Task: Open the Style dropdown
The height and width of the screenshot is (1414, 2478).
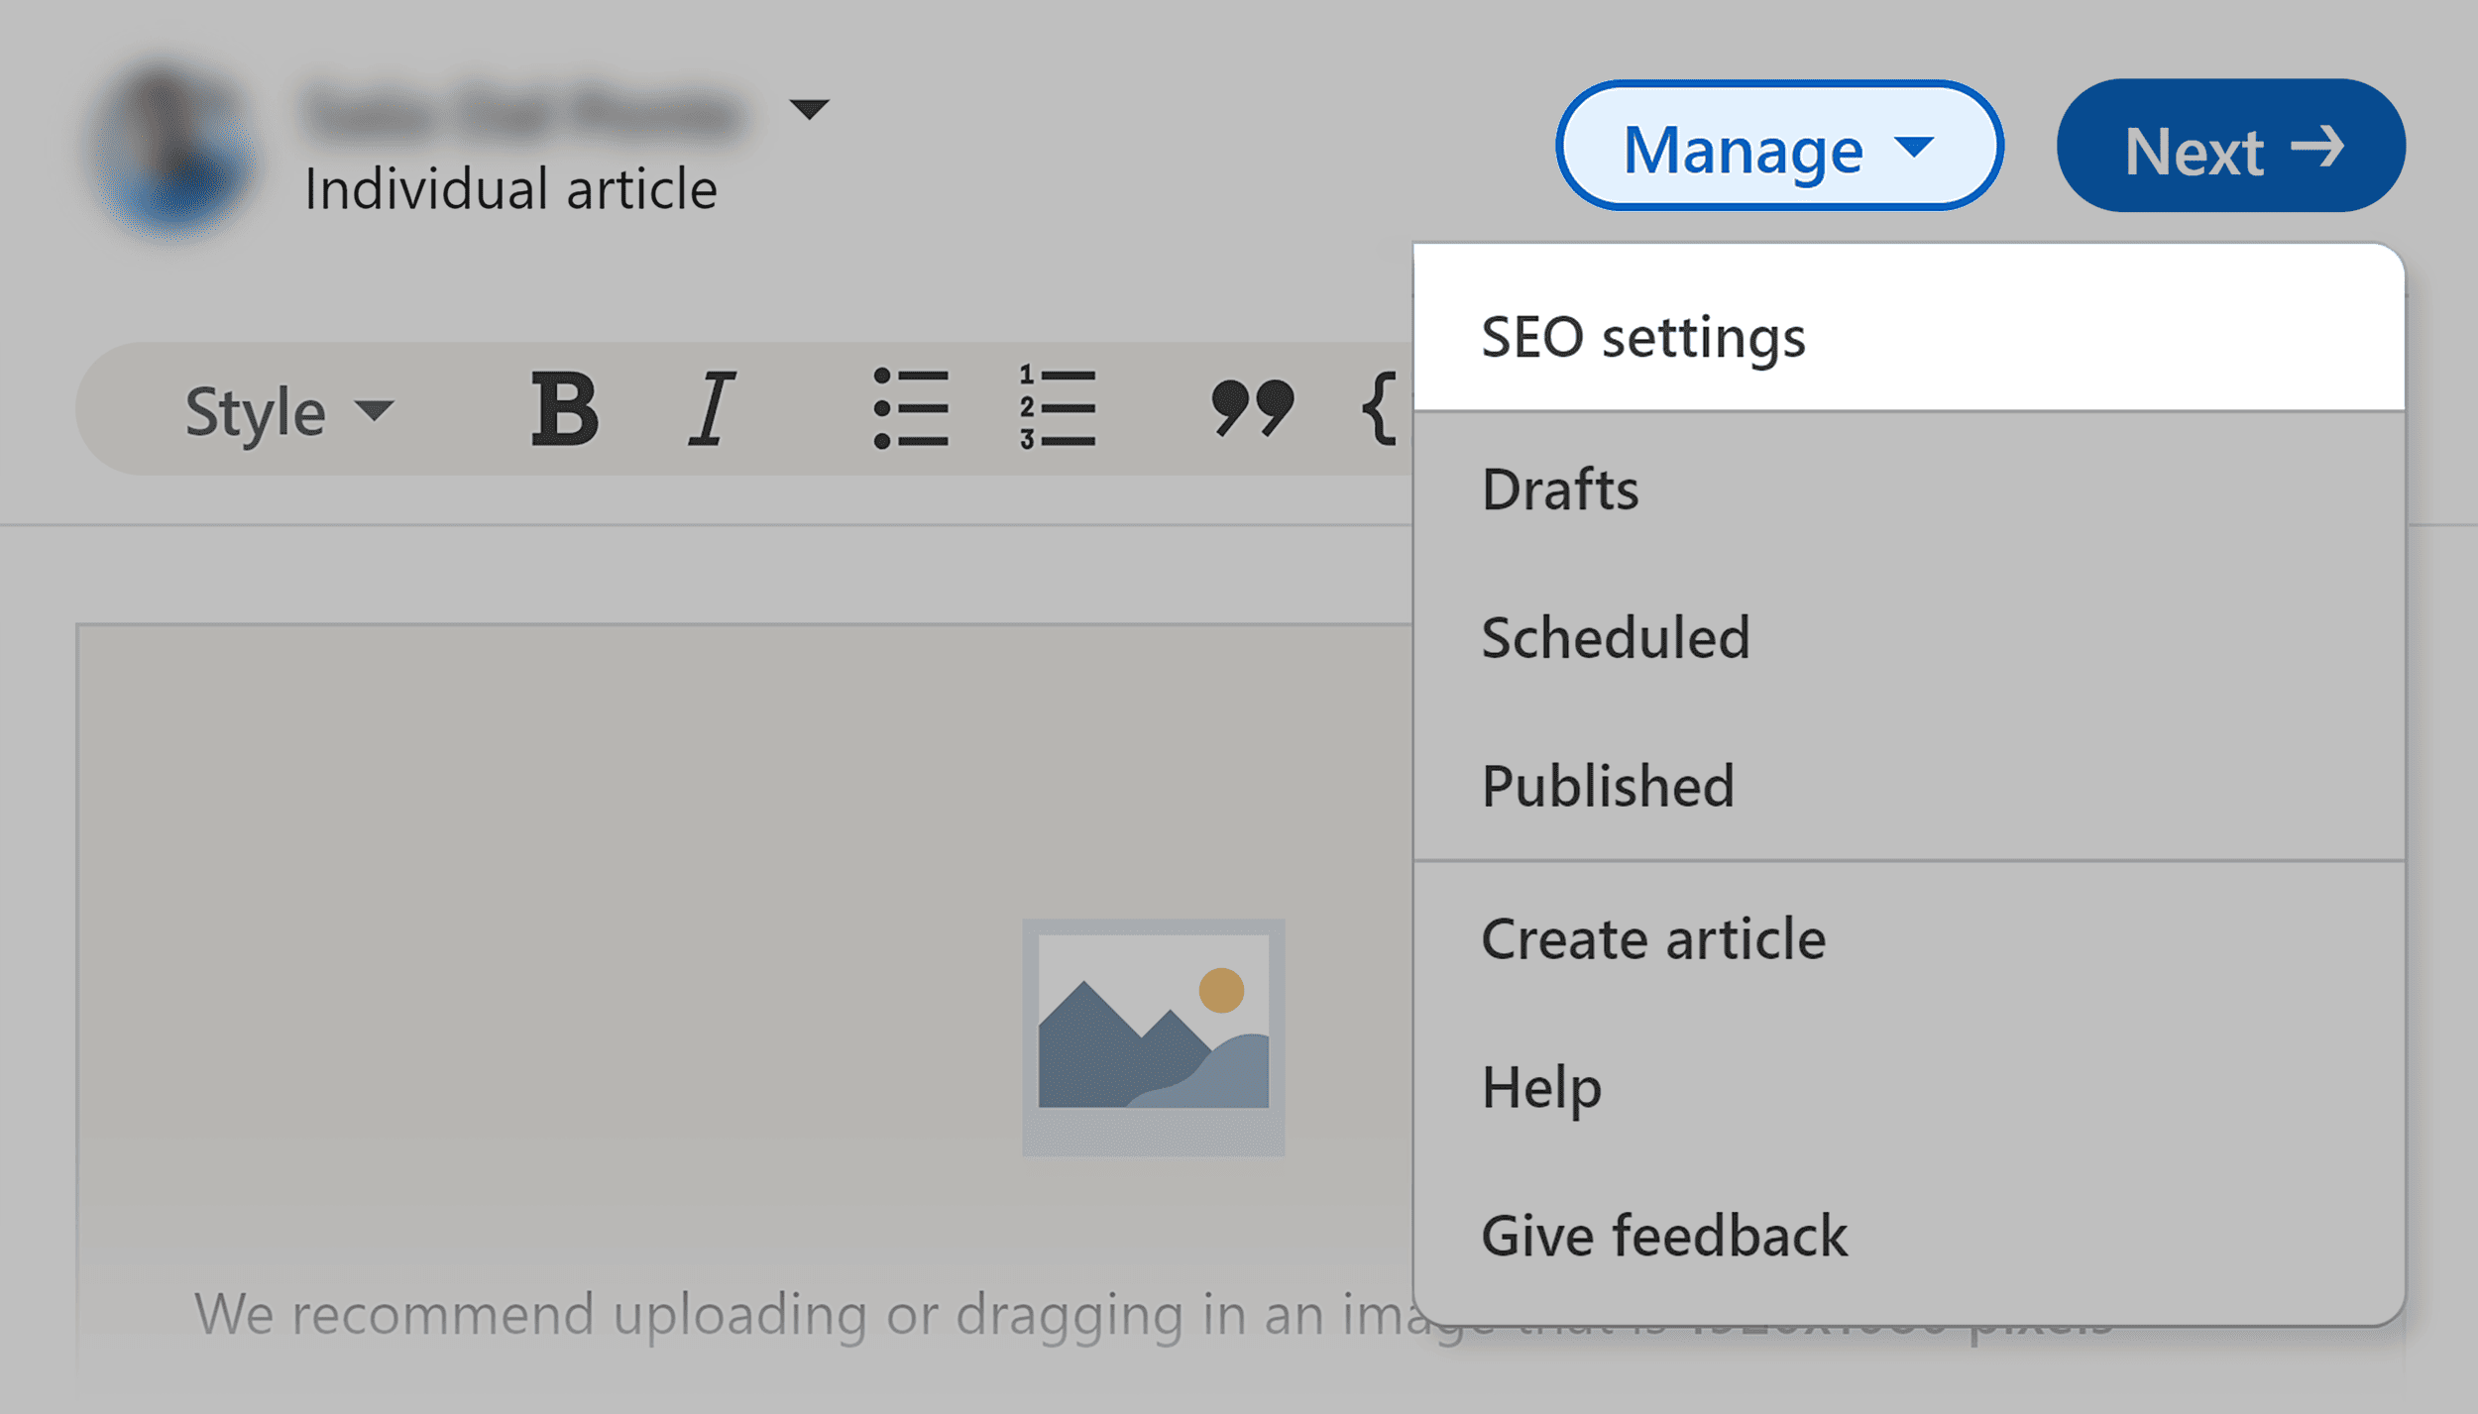Action: [x=281, y=409]
